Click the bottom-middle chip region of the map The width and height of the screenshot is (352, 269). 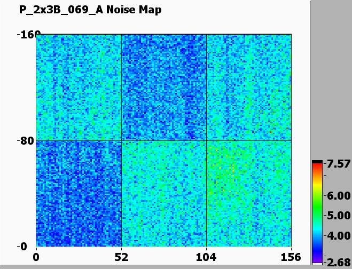(164, 194)
